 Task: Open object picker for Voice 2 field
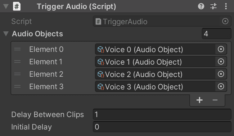point(221,74)
